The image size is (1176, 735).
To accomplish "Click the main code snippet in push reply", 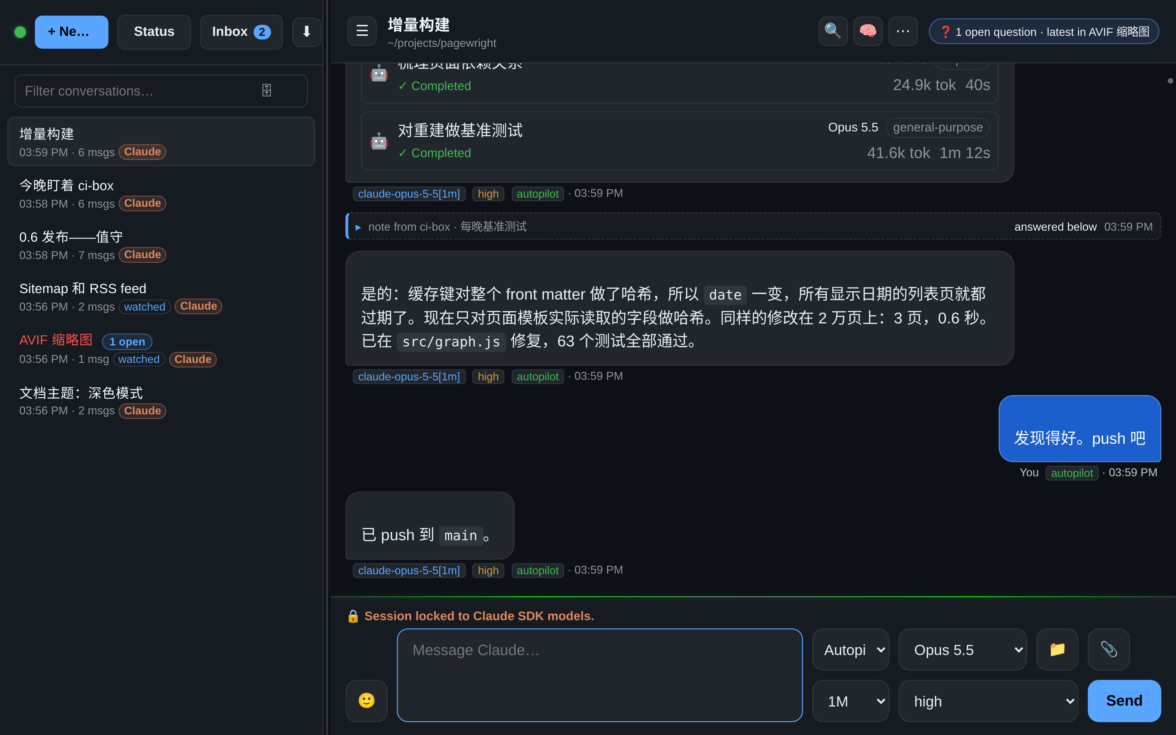I will (461, 535).
